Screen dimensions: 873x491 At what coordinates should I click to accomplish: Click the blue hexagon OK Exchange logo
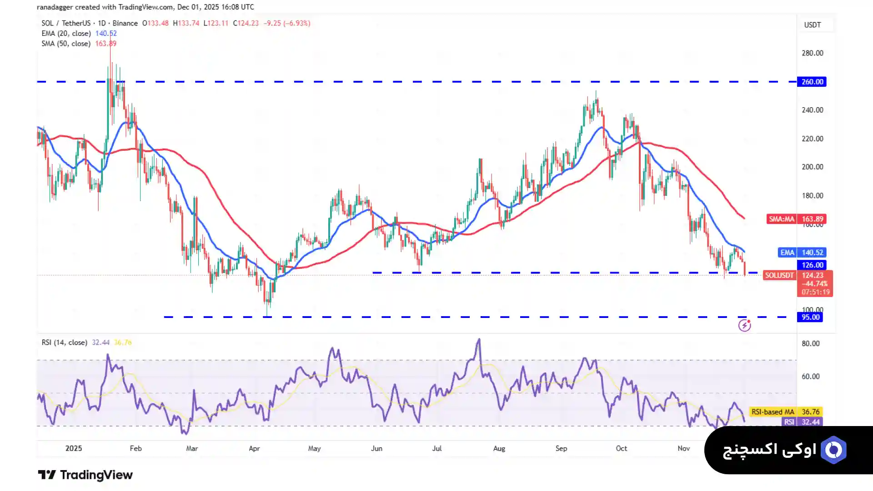tap(833, 450)
